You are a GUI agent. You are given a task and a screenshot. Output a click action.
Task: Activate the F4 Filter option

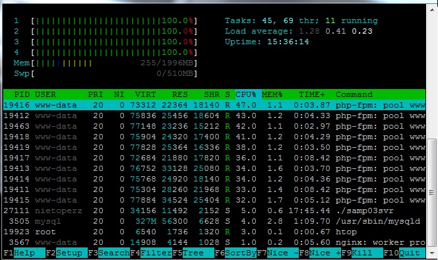(151, 253)
